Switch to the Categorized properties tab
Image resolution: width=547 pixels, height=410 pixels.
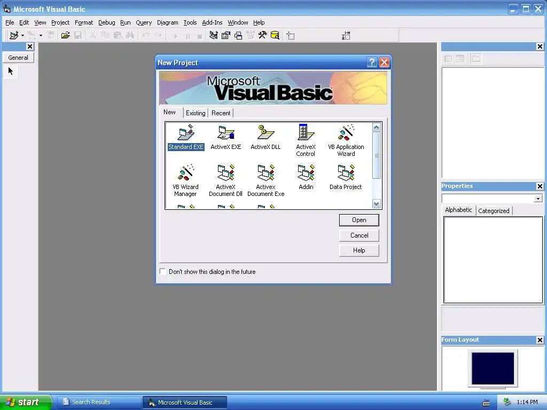pos(494,210)
